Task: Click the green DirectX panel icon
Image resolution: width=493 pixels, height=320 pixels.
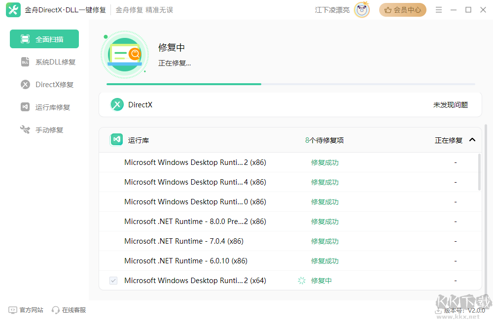Action: (117, 104)
